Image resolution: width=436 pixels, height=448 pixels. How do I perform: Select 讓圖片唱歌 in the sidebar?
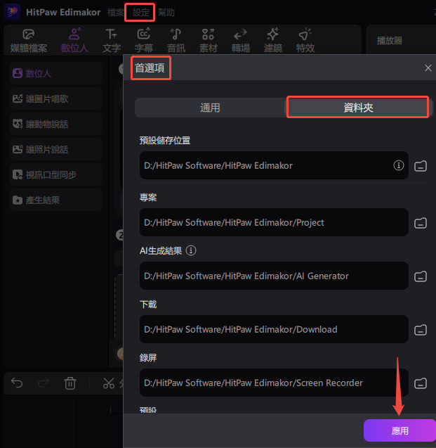[x=55, y=99]
